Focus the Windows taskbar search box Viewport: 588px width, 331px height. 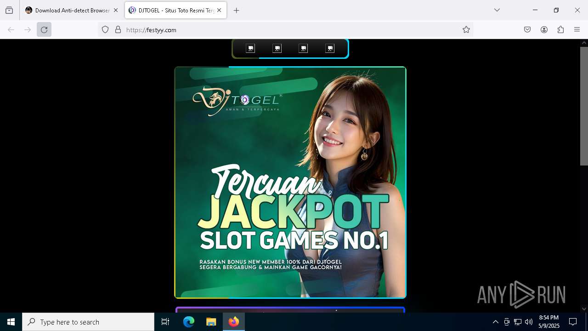point(88,322)
